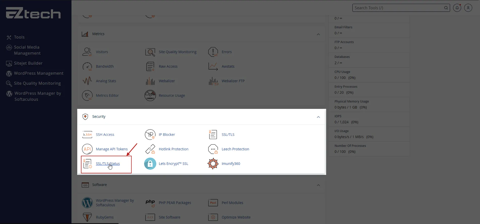Image resolution: width=480 pixels, height=224 pixels.
Task: Open the Raw Access document icon
Action: pos(150,67)
